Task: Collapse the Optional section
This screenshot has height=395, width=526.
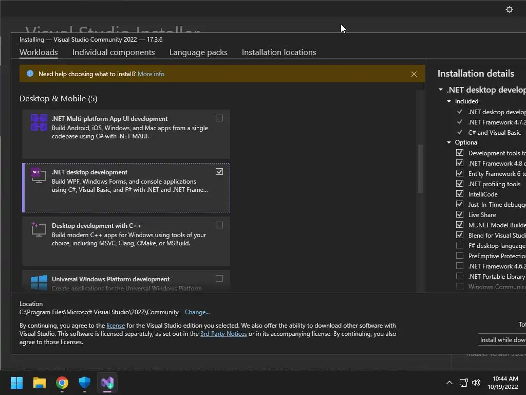Action: point(449,142)
